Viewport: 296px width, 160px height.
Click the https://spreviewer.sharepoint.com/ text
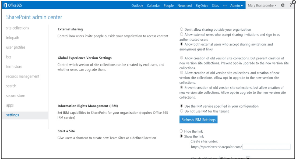click(x=216, y=147)
